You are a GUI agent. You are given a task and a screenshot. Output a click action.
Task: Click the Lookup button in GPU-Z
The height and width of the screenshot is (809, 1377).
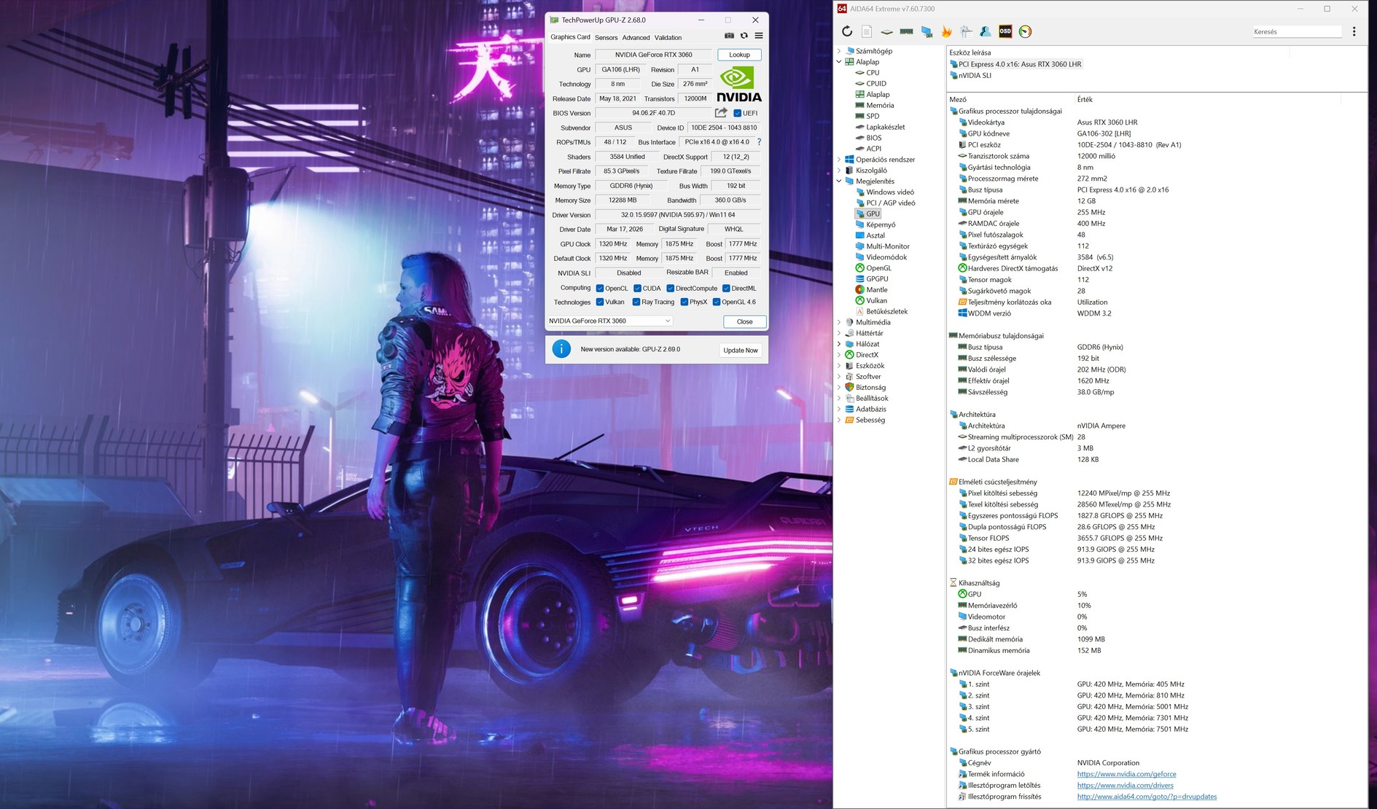739,55
